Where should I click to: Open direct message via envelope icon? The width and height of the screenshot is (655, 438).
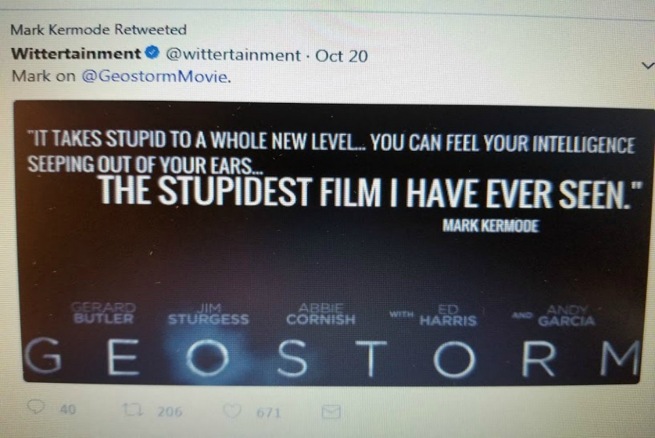[331, 412]
